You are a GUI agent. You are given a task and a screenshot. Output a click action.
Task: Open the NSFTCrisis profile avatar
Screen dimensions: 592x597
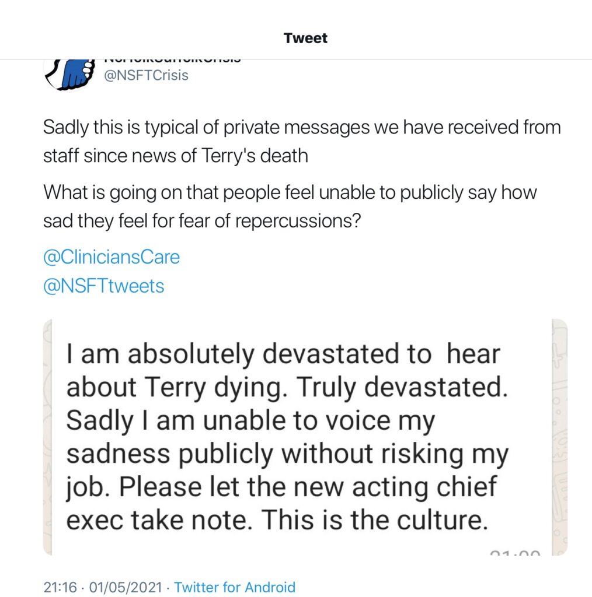point(69,75)
